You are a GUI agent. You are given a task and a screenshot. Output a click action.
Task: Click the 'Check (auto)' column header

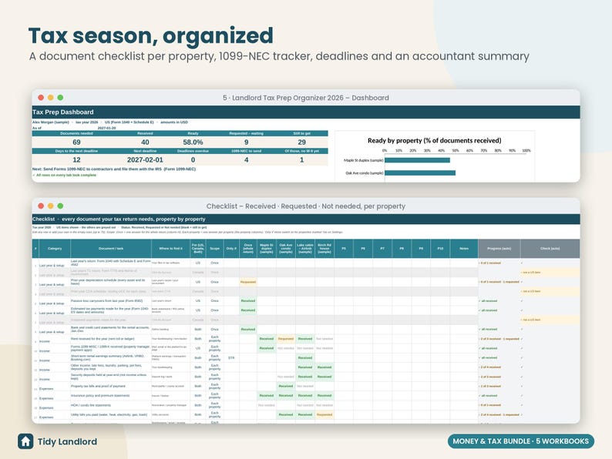click(550, 249)
